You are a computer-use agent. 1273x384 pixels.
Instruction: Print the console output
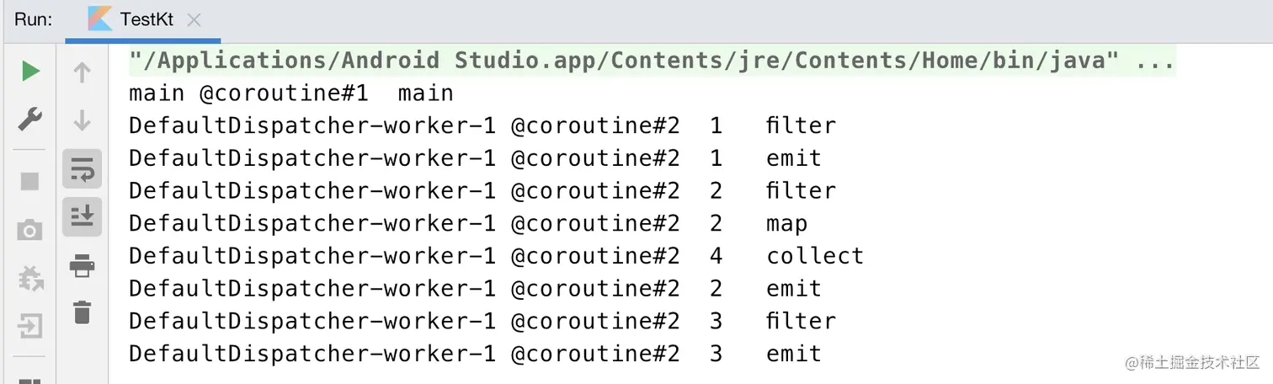click(82, 266)
